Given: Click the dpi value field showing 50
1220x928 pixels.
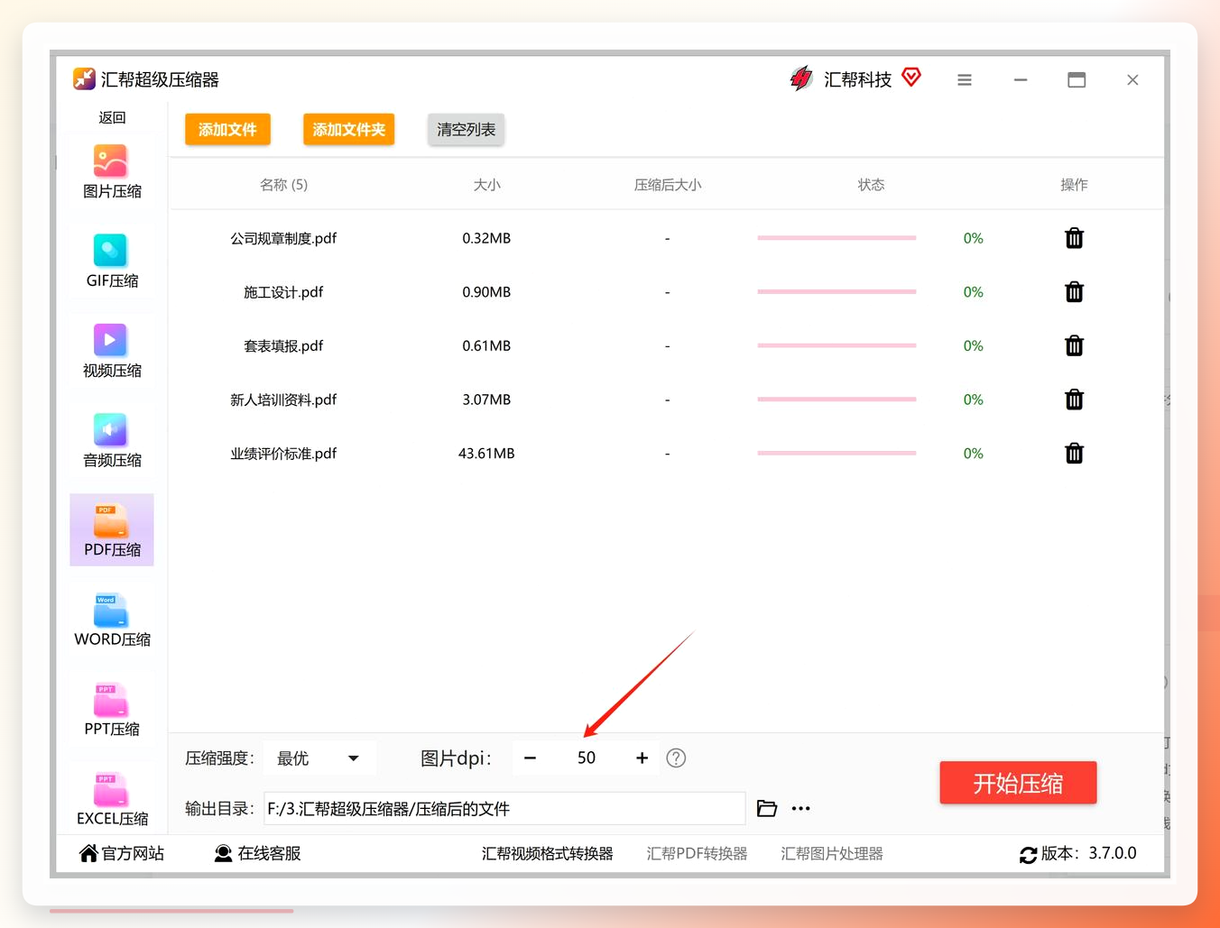Looking at the screenshot, I should coord(587,758).
